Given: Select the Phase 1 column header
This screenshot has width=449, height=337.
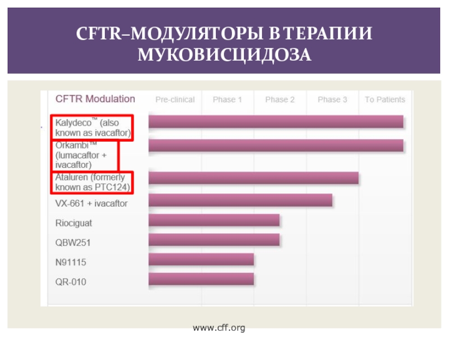Looking at the screenshot, I should point(227,99).
